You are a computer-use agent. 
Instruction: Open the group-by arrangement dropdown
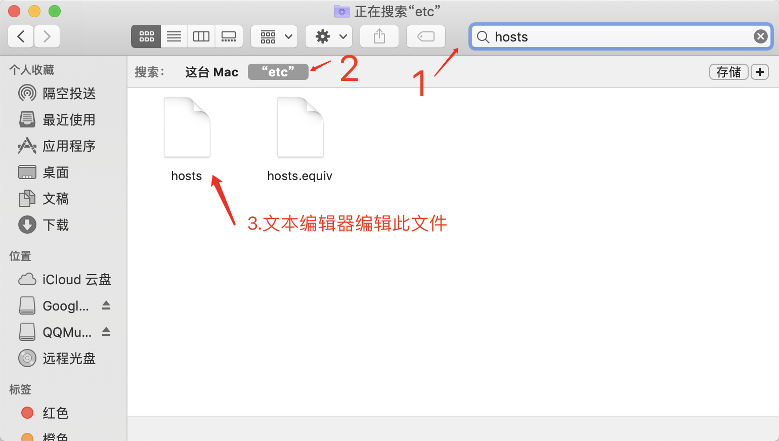(274, 36)
